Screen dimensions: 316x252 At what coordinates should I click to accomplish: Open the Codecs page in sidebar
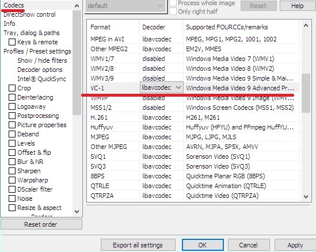click(x=14, y=5)
